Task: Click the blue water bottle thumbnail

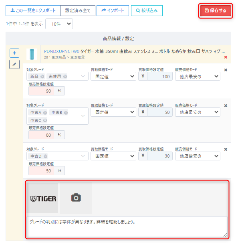Action: [32, 54]
